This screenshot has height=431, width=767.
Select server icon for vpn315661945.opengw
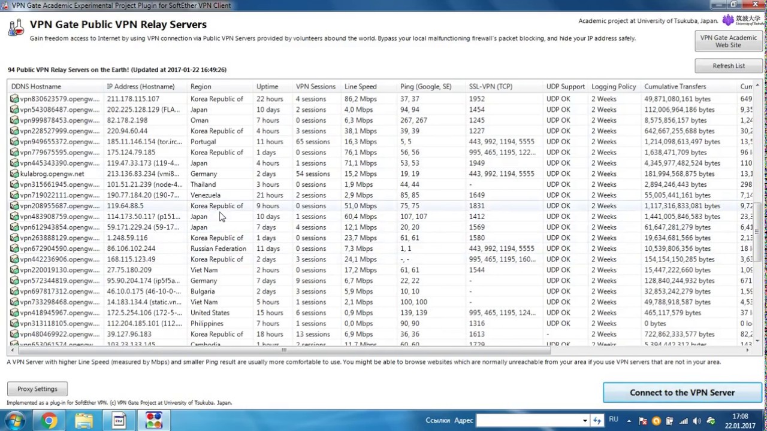pos(14,184)
